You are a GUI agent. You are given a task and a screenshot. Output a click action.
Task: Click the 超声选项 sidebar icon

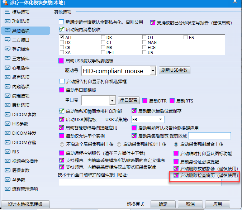(x=7, y=77)
